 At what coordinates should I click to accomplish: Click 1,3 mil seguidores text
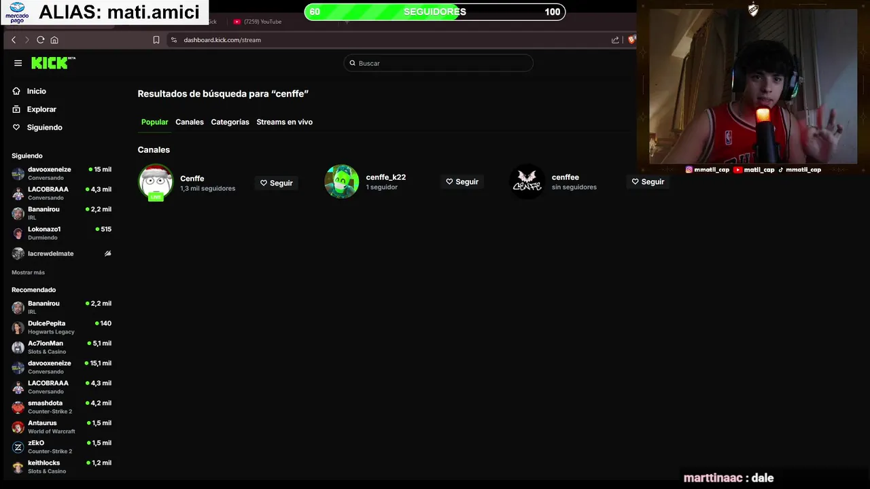pyautogui.click(x=208, y=188)
